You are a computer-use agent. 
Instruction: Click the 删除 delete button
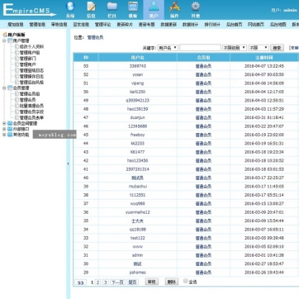172,282
